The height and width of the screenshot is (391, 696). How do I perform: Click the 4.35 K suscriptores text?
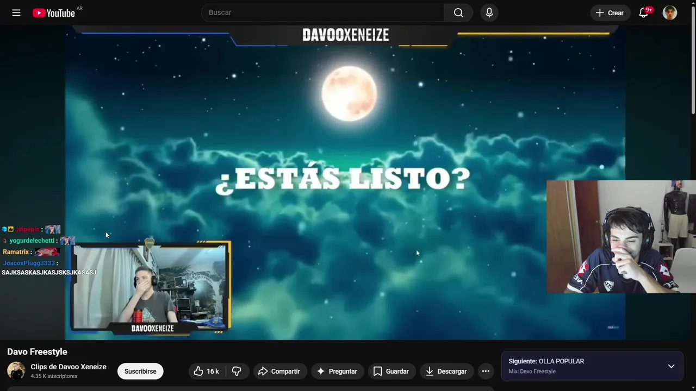(x=54, y=376)
